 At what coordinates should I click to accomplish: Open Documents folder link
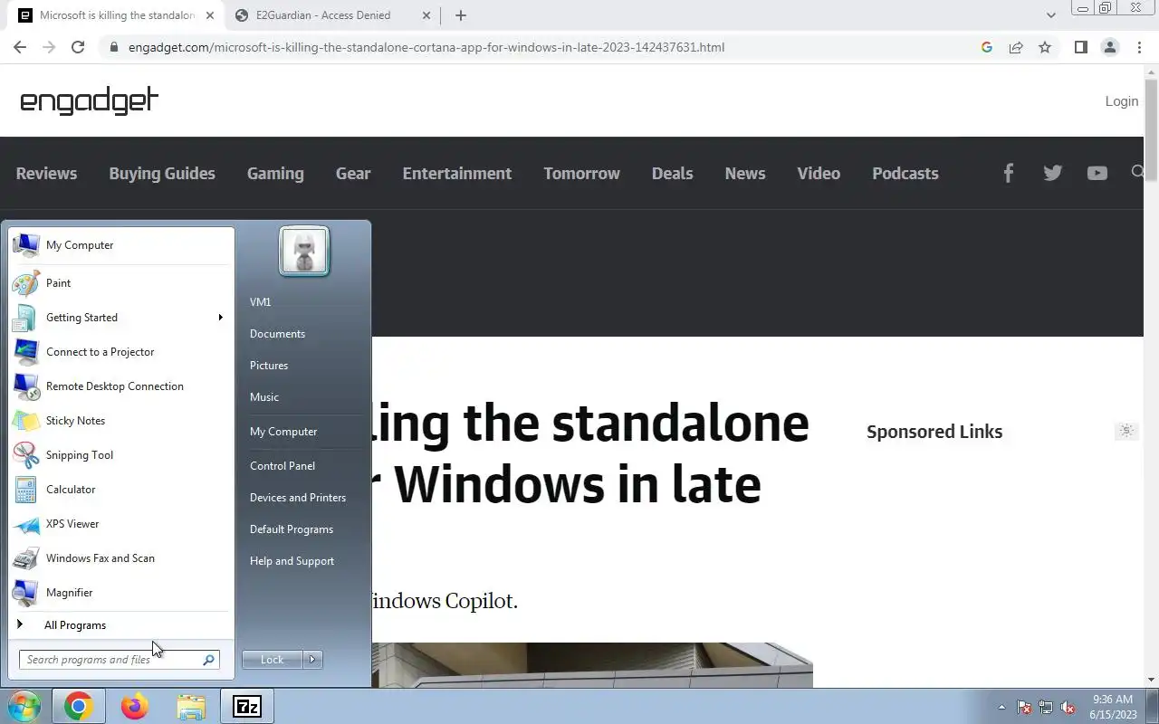click(x=277, y=334)
